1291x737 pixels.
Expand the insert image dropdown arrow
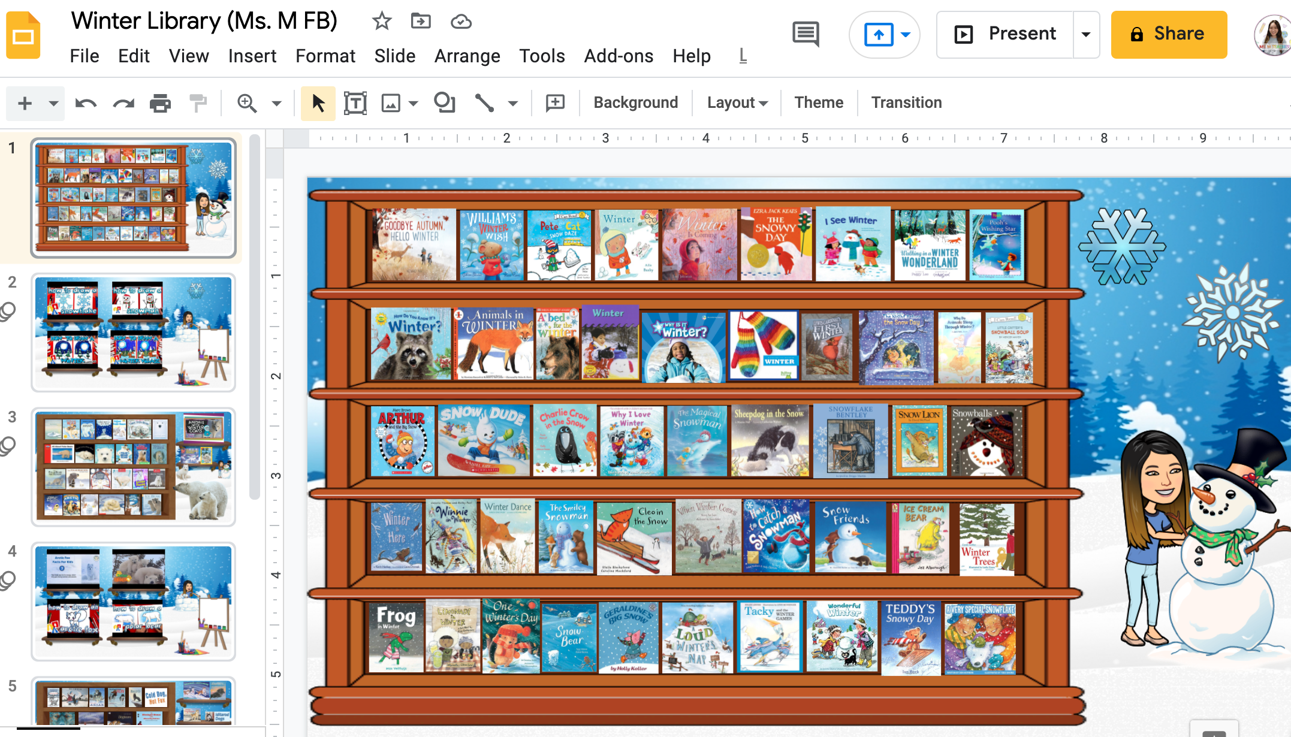(413, 104)
